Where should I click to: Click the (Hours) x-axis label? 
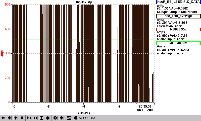[84, 113]
